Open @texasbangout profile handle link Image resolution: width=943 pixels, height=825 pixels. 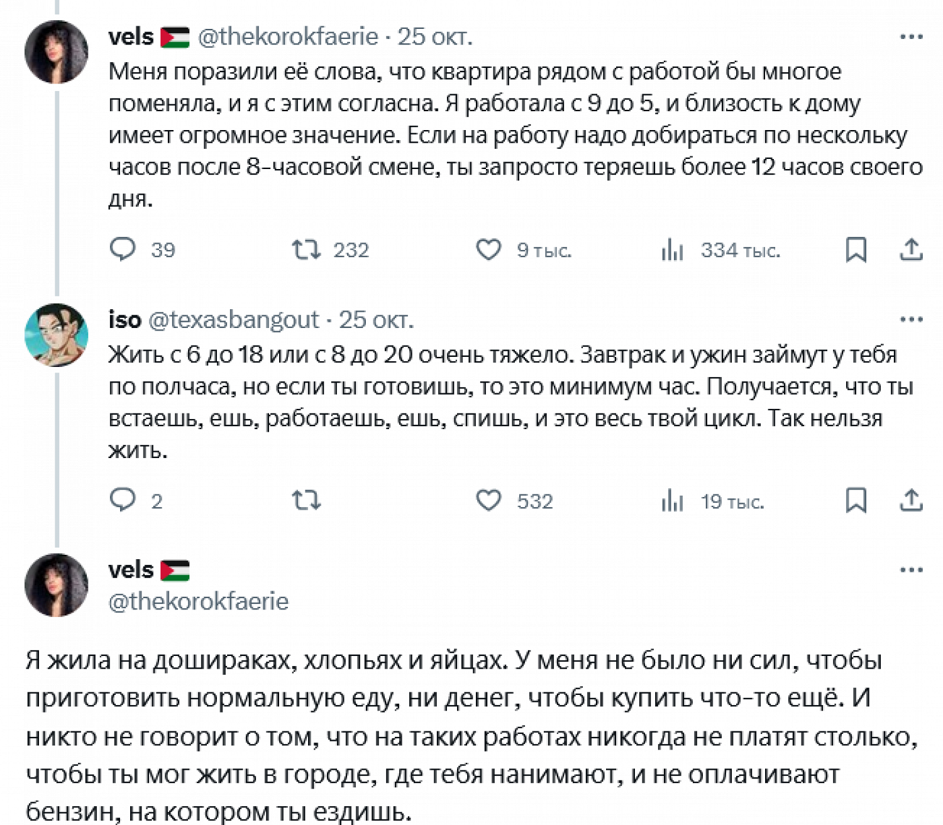(x=233, y=320)
